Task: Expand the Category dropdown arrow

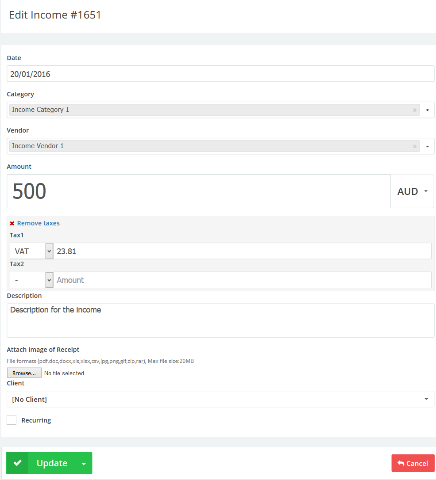Action: (427, 110)
